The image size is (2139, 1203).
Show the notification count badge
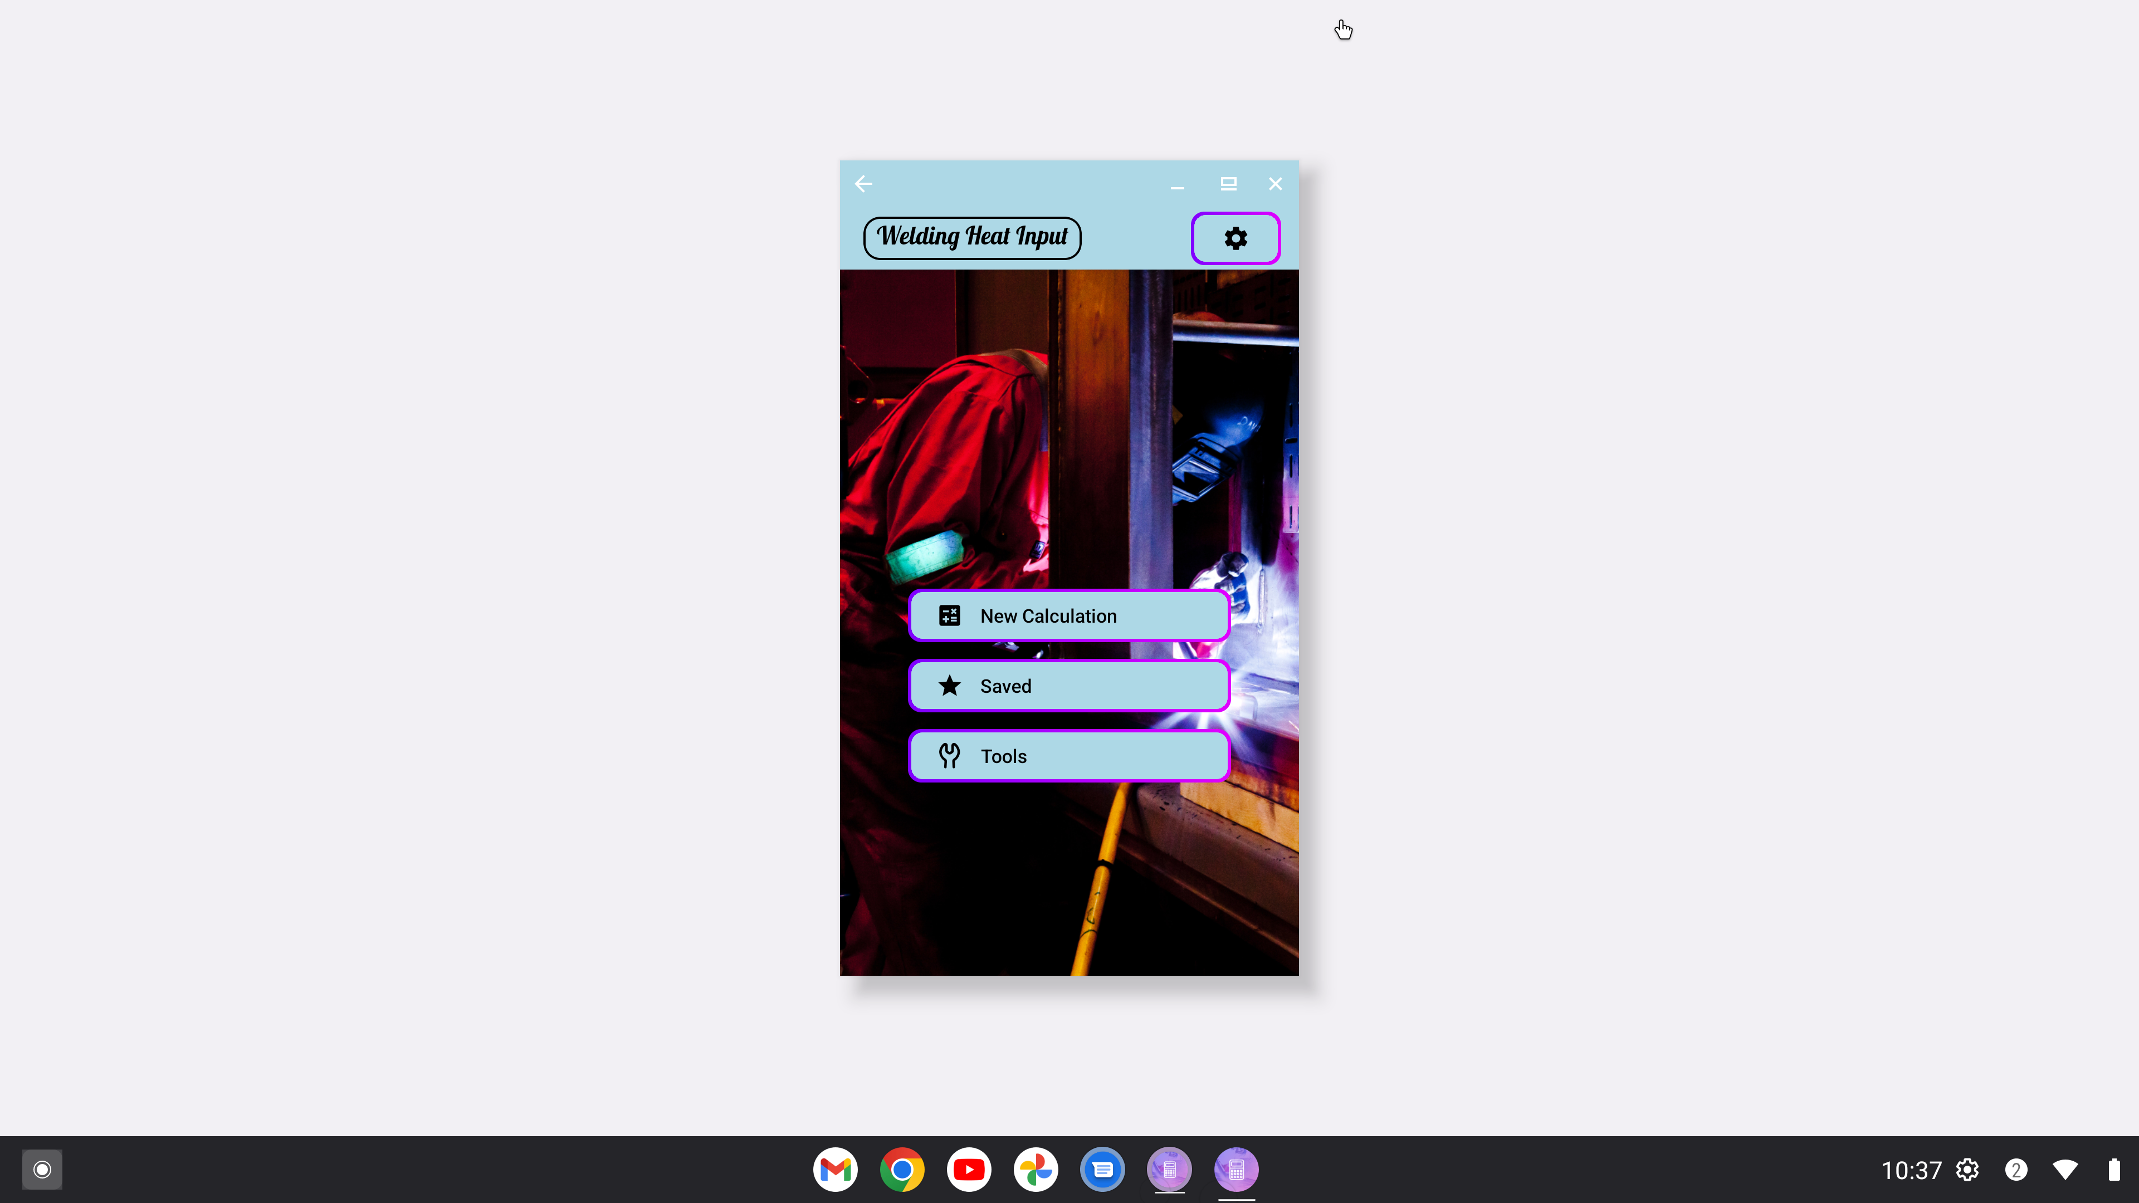tap(2016, 1170)
